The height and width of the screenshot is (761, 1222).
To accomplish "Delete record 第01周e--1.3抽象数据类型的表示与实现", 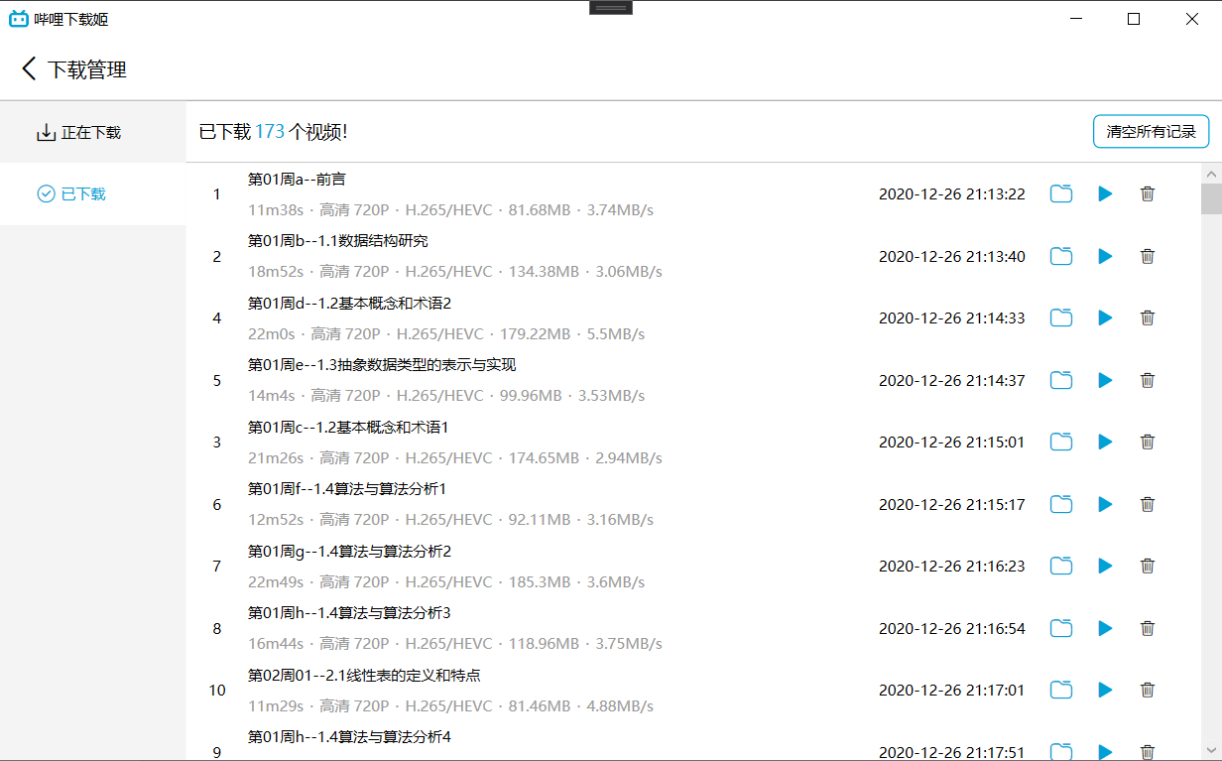I will 1148,380.
